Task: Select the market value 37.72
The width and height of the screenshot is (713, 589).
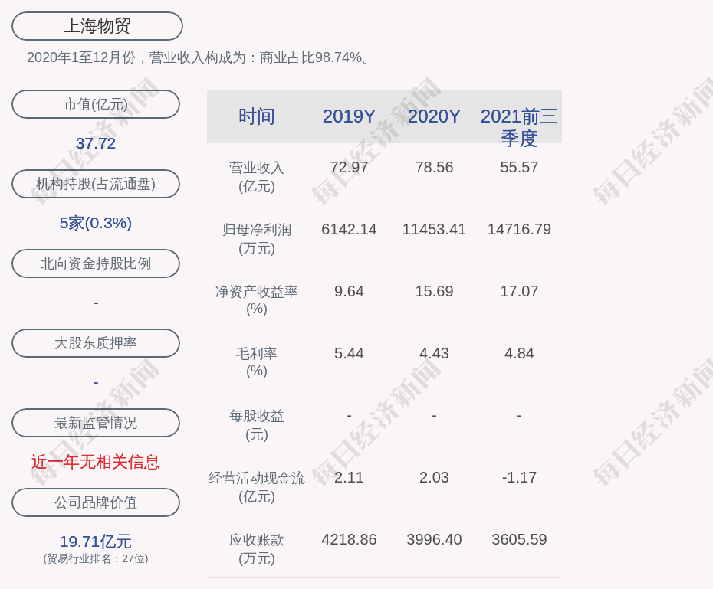Action: 96,143
